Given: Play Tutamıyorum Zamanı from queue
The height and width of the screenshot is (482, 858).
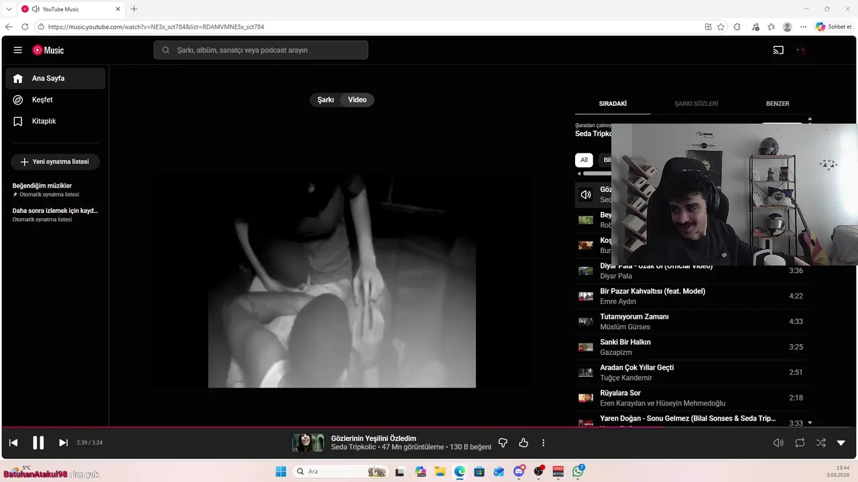Looking at the screenshot, I should coord(690,321).
